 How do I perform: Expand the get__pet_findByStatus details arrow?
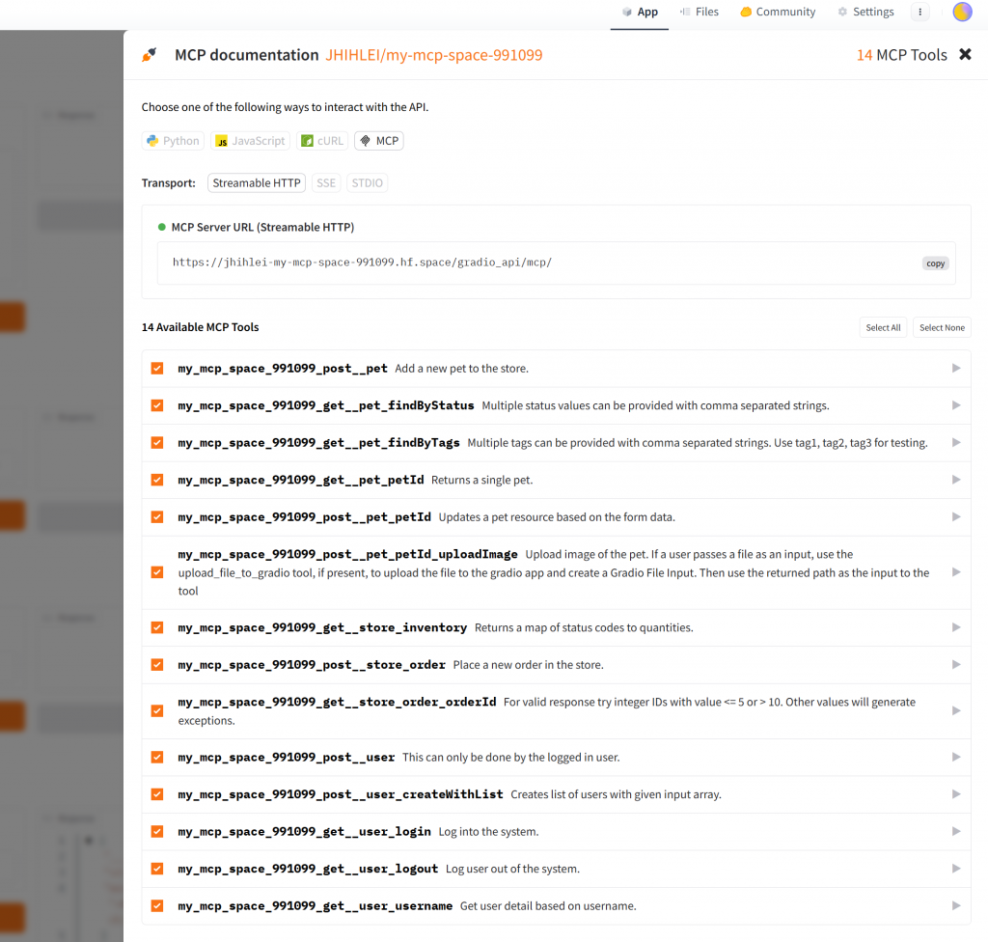point(956,405)
